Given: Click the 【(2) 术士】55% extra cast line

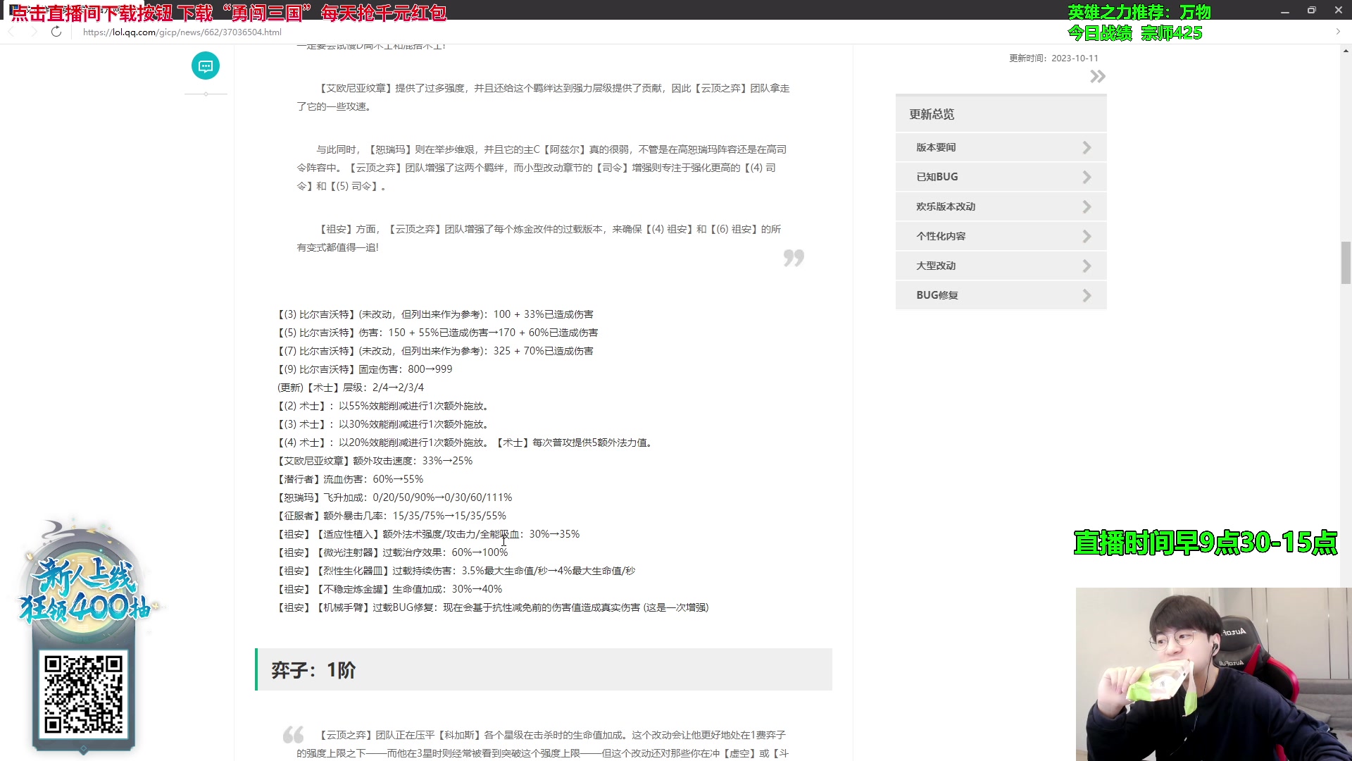Looking at the screenshot, I should (x=384, y=406).
